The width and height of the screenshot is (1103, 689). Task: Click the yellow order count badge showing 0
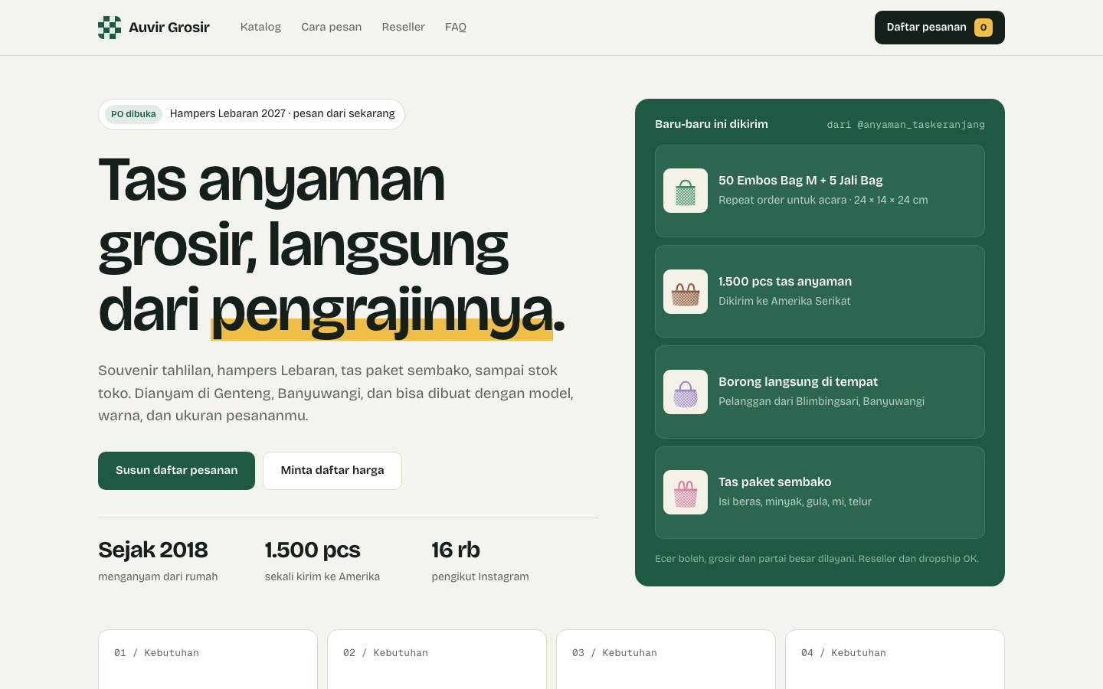[x=984, y=28]
